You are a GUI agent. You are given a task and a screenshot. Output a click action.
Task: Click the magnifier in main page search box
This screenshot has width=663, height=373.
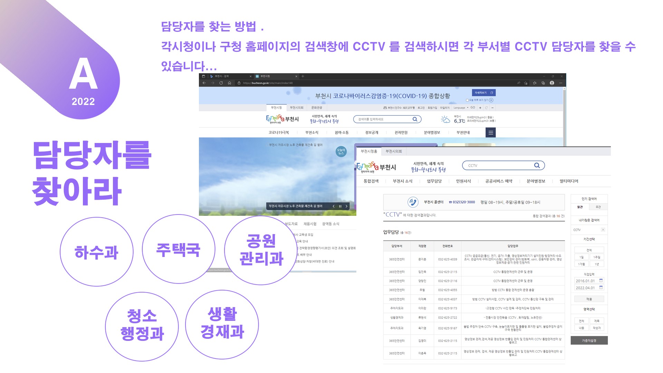coord(415,119)
